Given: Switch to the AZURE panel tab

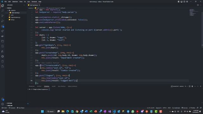Looking at the screenshot, I should pos(54,86).
